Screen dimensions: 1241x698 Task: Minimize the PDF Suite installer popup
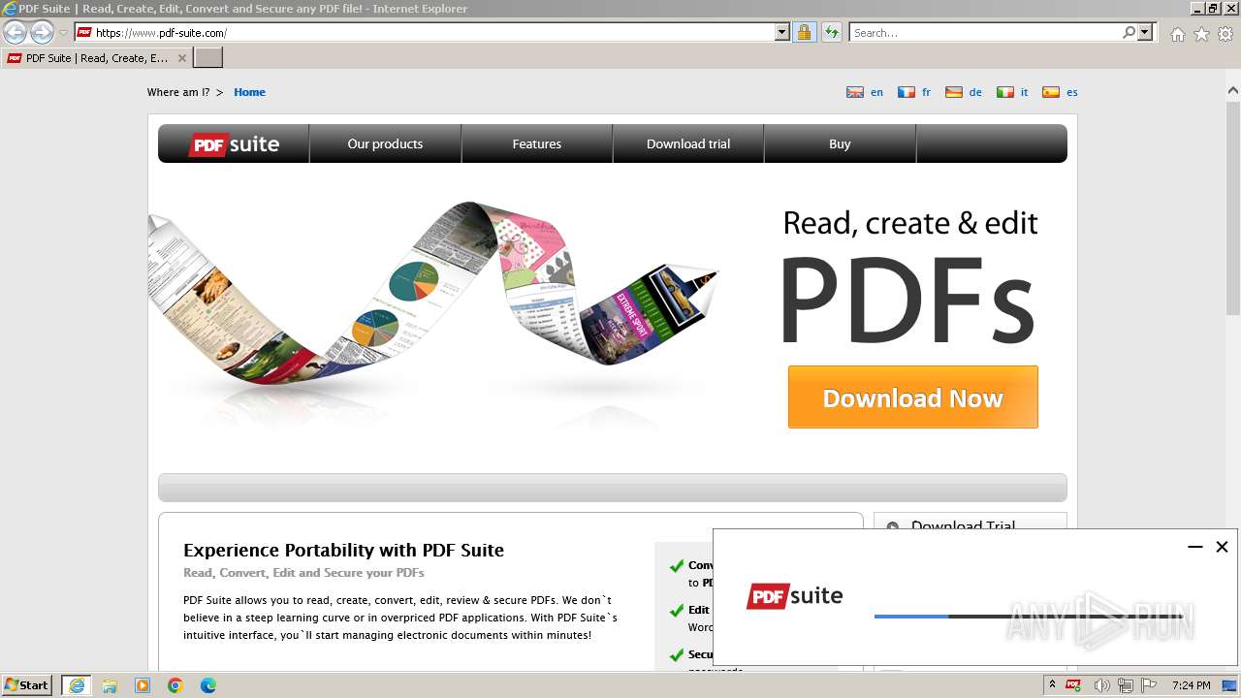click(x=1195, y=547)
